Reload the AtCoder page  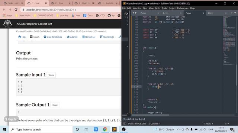click(16, 10)
